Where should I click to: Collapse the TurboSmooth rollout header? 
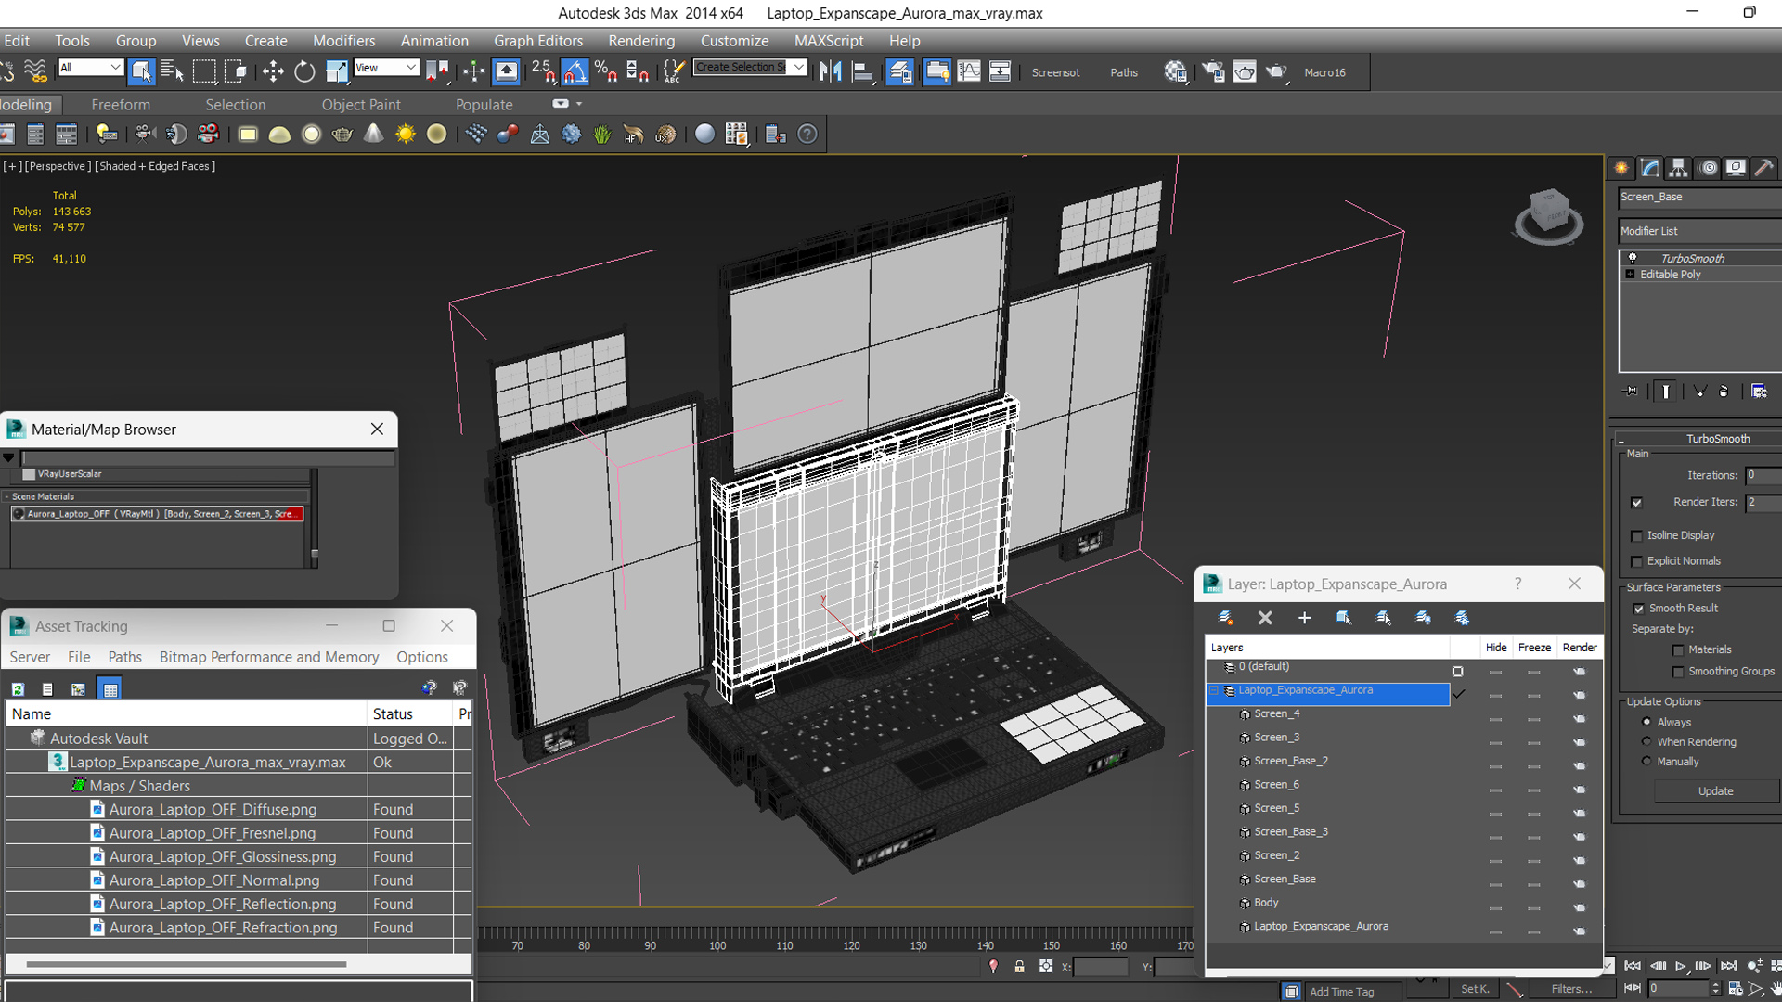(1699, 439)
